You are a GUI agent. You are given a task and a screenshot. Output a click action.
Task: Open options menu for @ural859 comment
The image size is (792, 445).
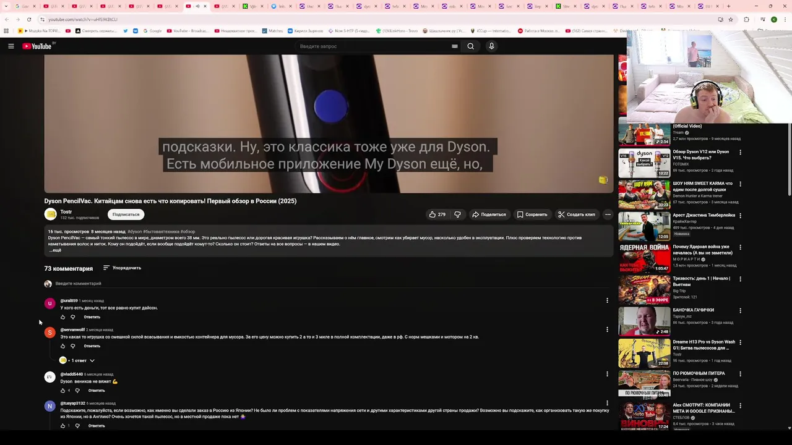[607, 300]
